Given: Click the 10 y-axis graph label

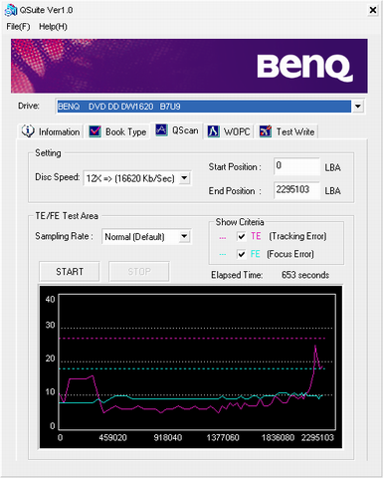Looking at the screenshot, I should (50, 392).
